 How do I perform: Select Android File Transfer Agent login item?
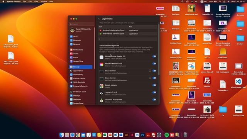pyautogui.click(x=128, y=34)
